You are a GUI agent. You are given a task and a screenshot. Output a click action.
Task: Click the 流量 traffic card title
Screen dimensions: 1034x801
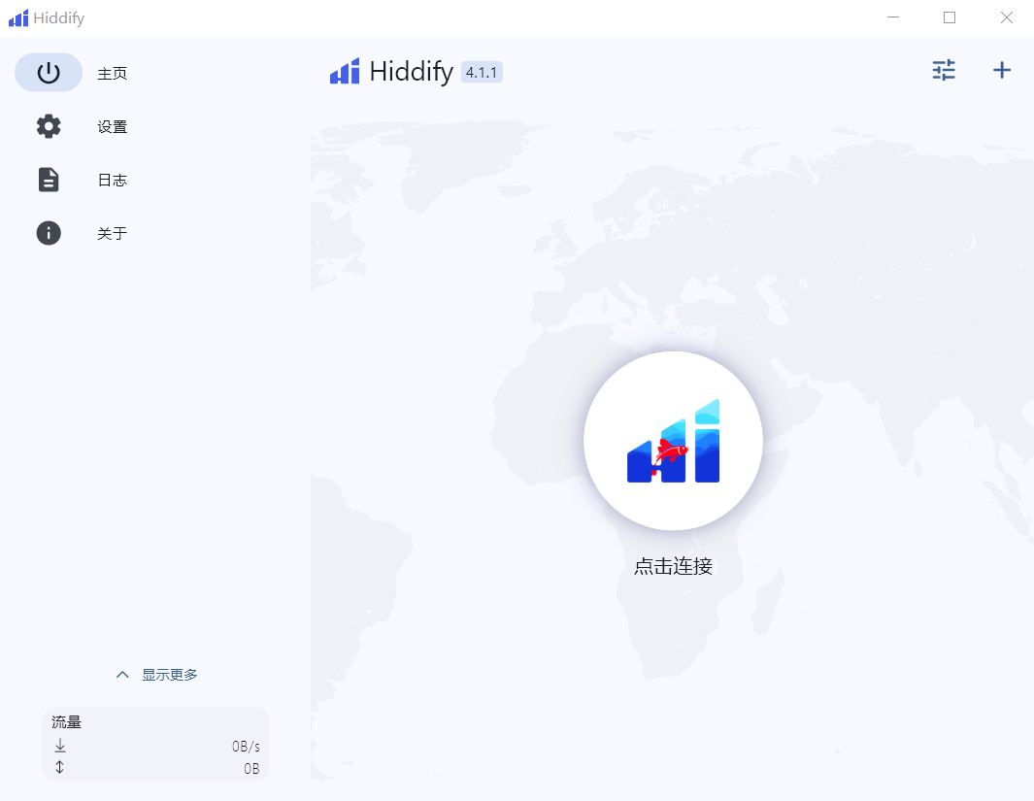click(67, 722)
